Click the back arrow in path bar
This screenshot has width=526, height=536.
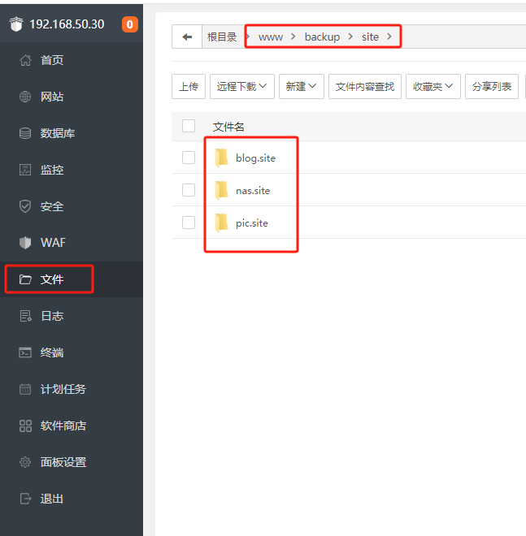(x=187, y=37)
